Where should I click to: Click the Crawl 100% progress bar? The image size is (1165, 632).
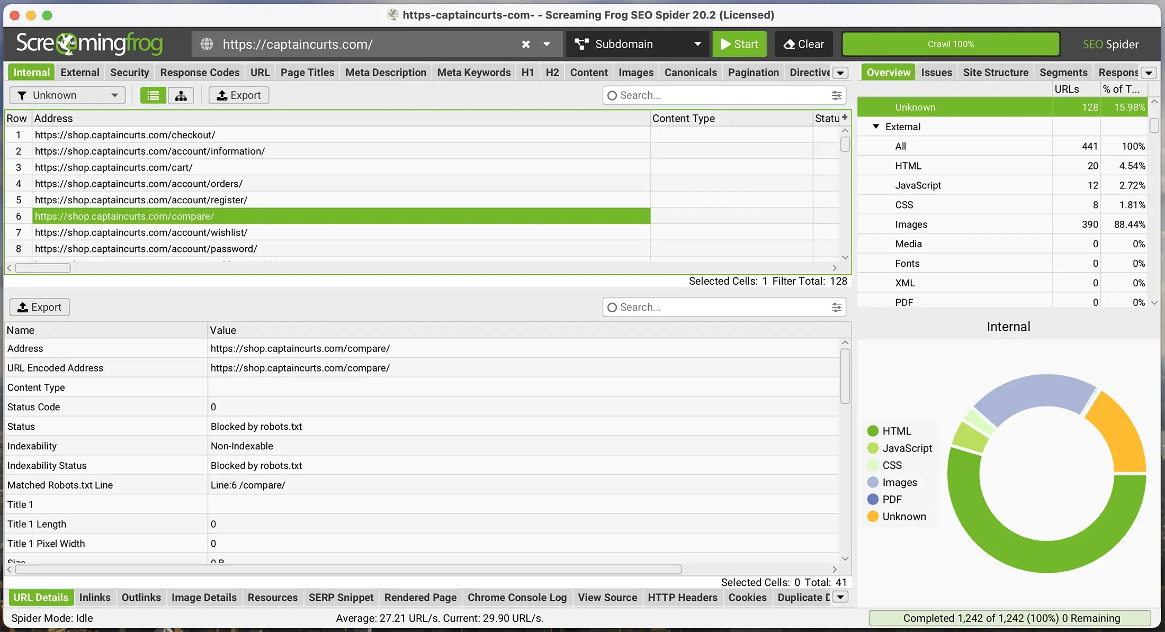[x=951, y=44]
